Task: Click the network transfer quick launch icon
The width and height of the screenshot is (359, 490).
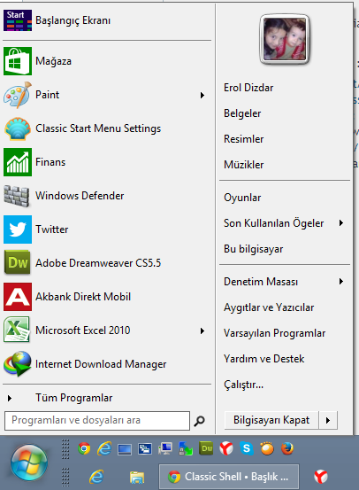Action: pyautogui.click(x=186, y=449)
